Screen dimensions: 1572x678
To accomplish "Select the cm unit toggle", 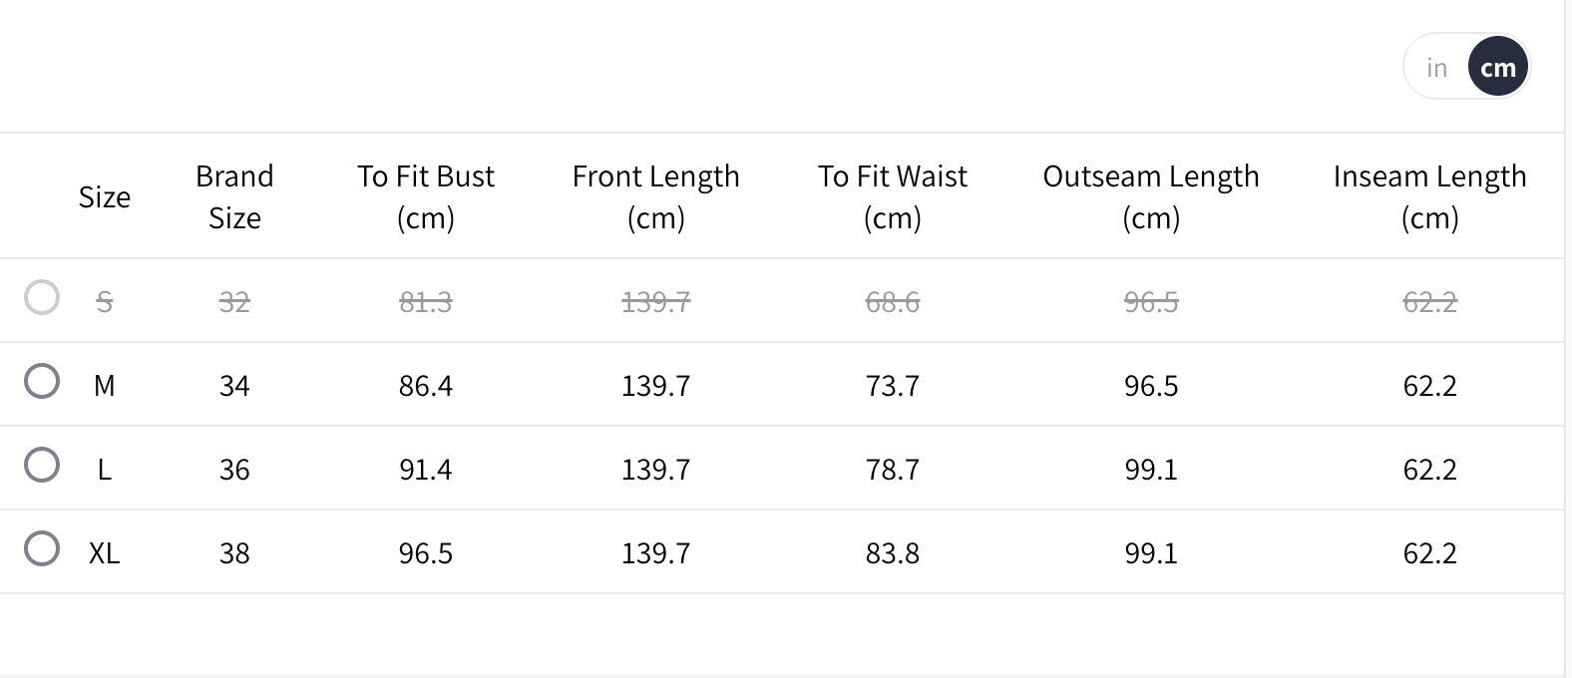I will click(x=1497, y=68).
